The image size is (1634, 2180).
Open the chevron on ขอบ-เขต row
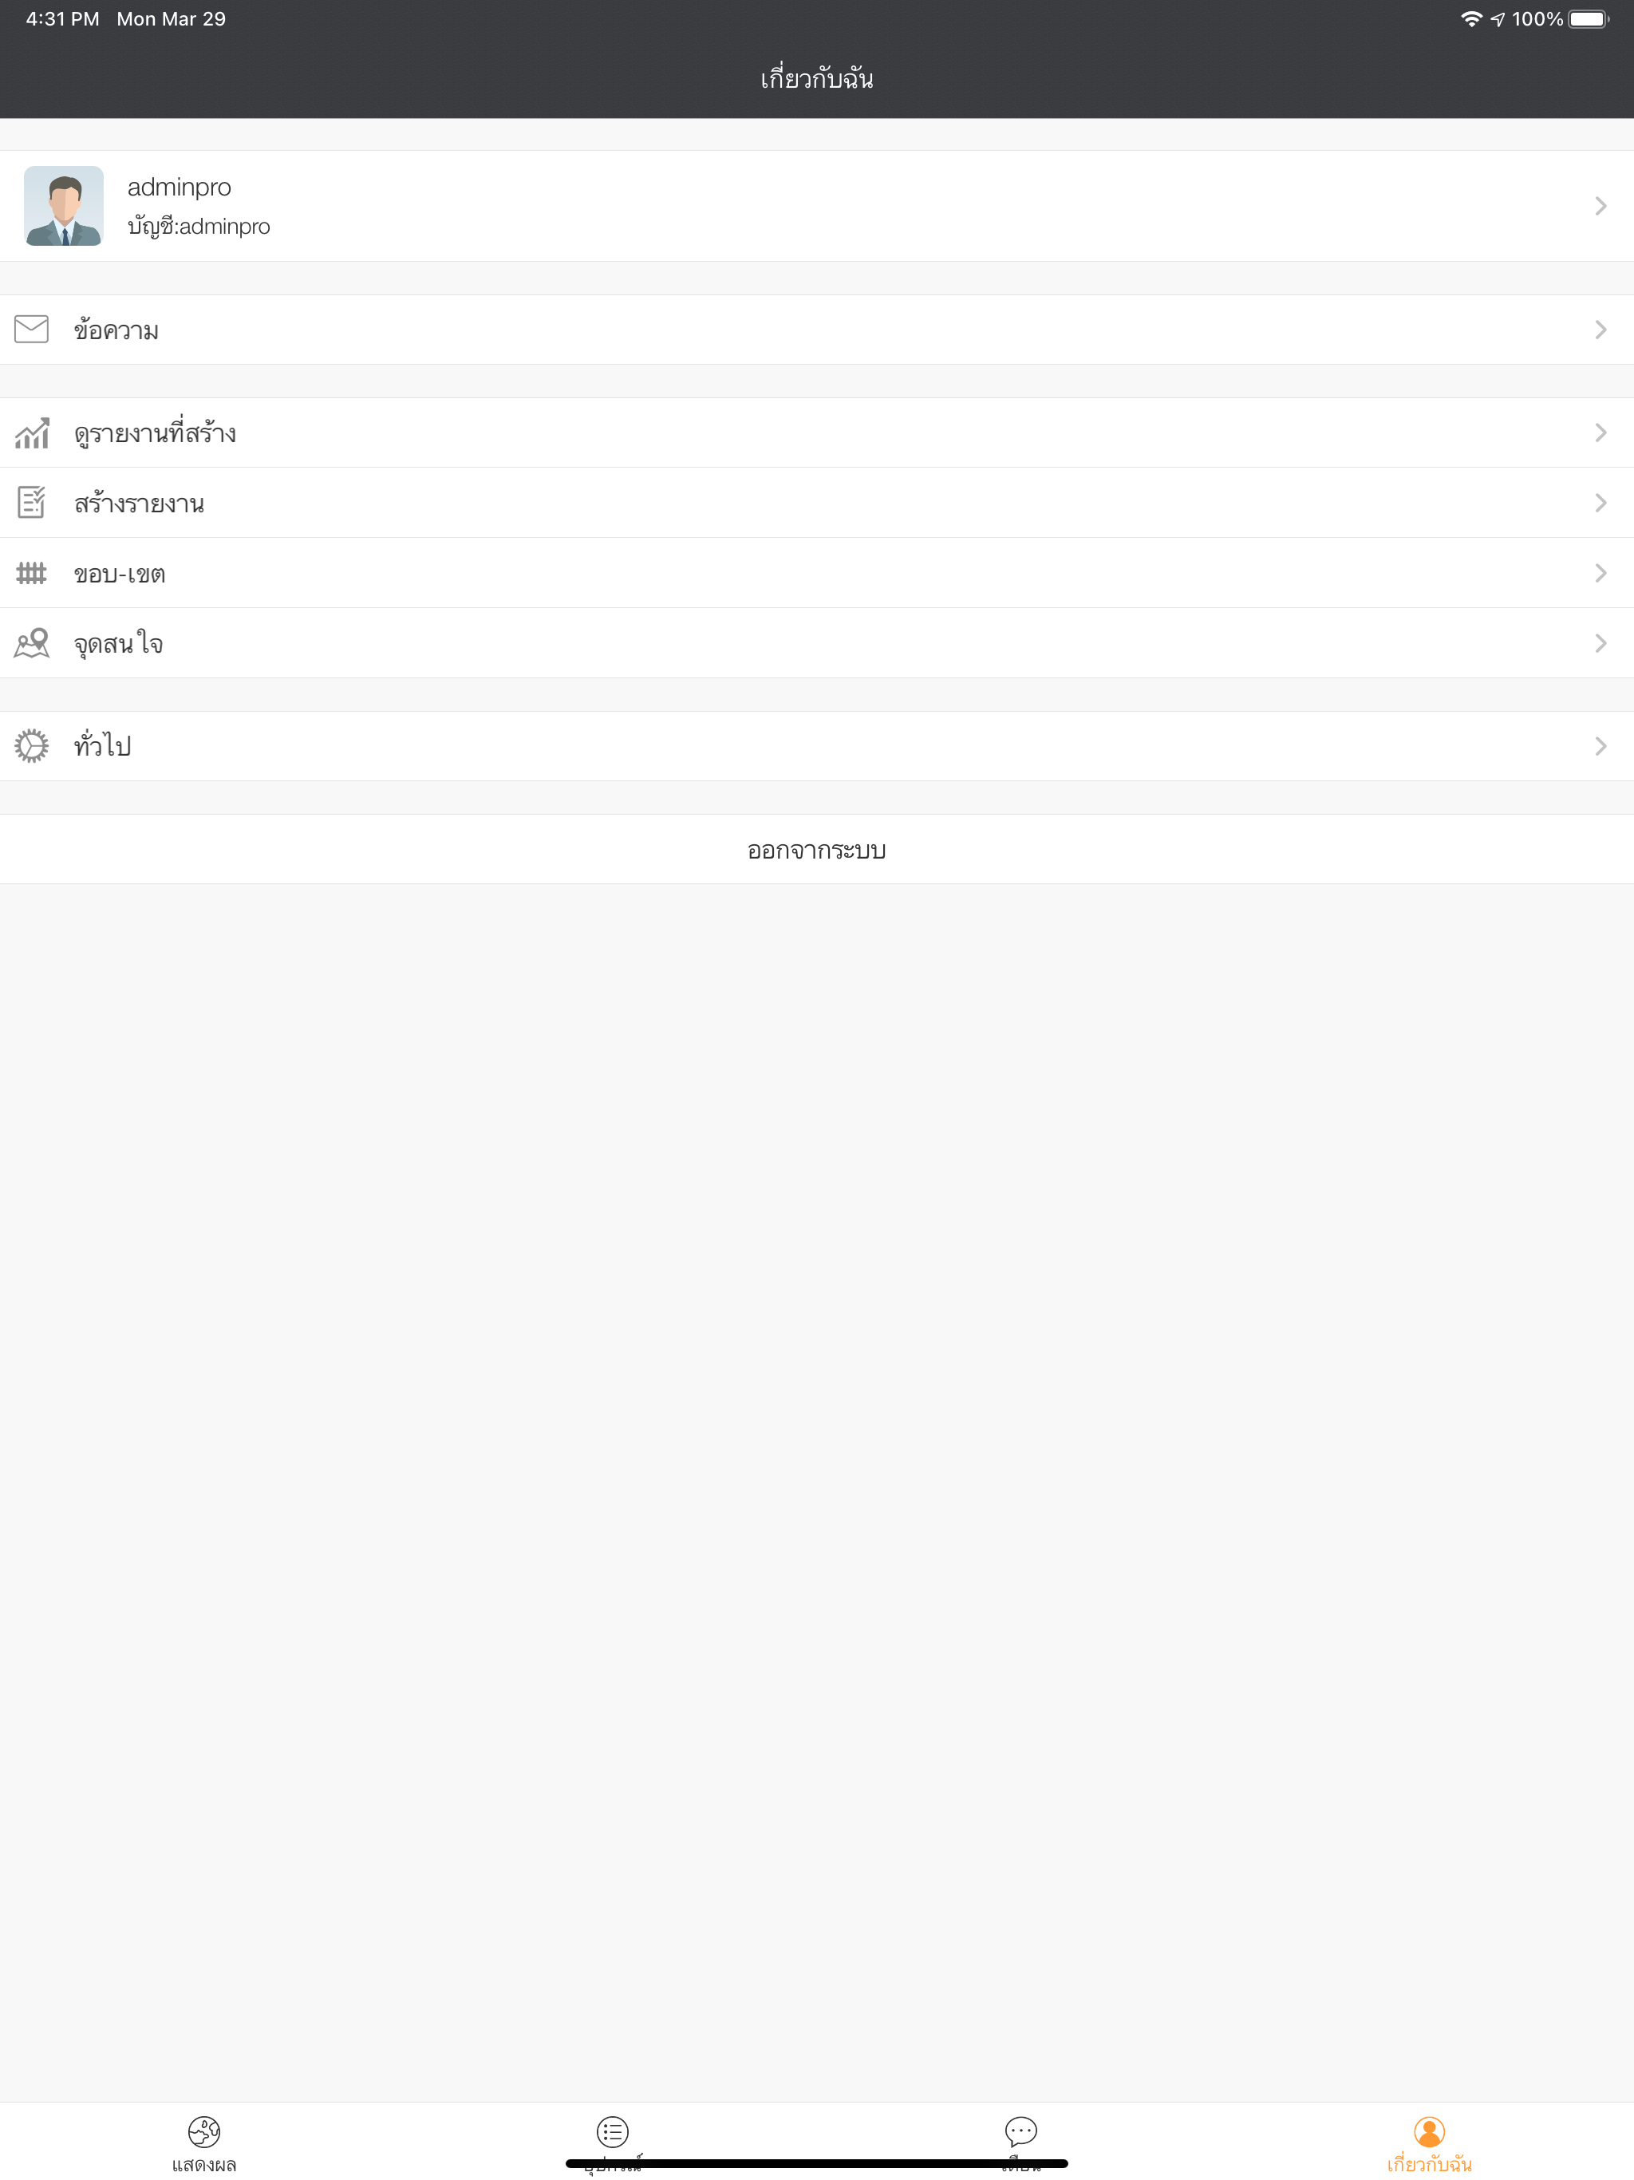[x=1600, y=573]
